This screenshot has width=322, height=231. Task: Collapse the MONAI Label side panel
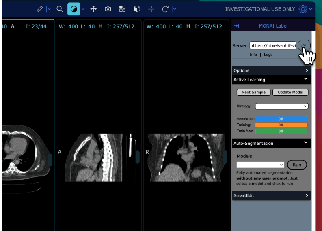coord(236,26)
